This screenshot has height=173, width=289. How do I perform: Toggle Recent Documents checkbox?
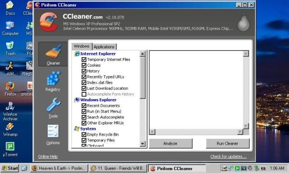pos(84,106)
